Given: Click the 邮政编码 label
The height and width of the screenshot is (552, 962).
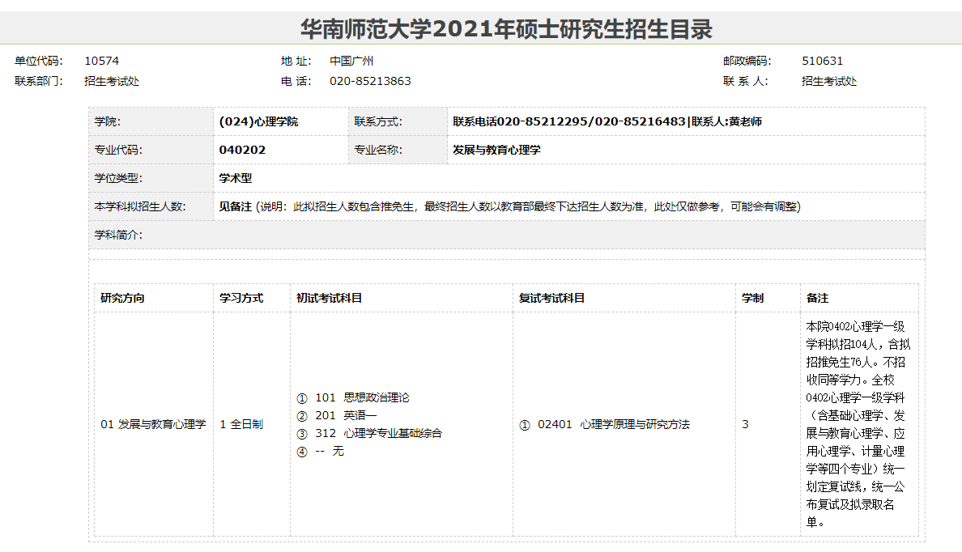Looking at the screenshot, I should point(747,61).
